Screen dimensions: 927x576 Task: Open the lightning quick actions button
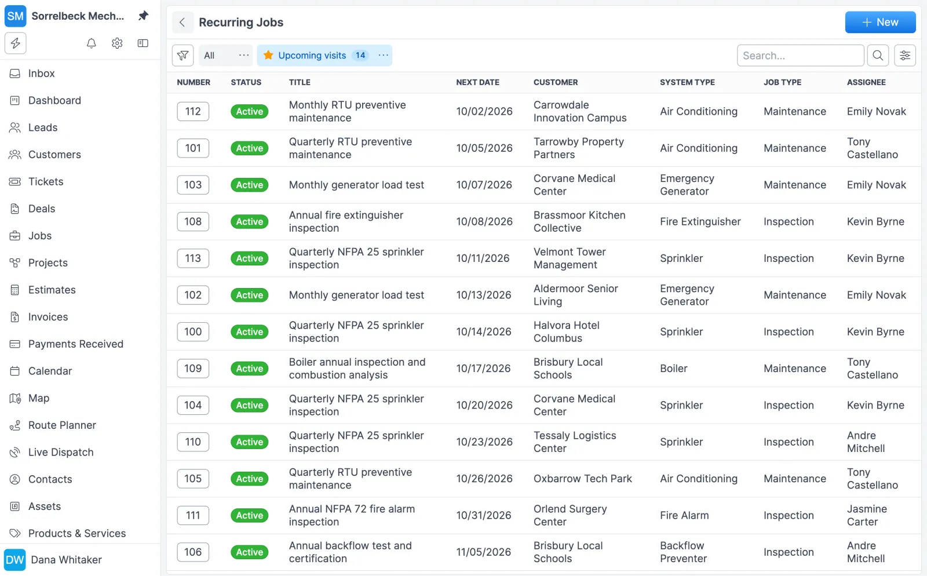click(x=16, y=43)
